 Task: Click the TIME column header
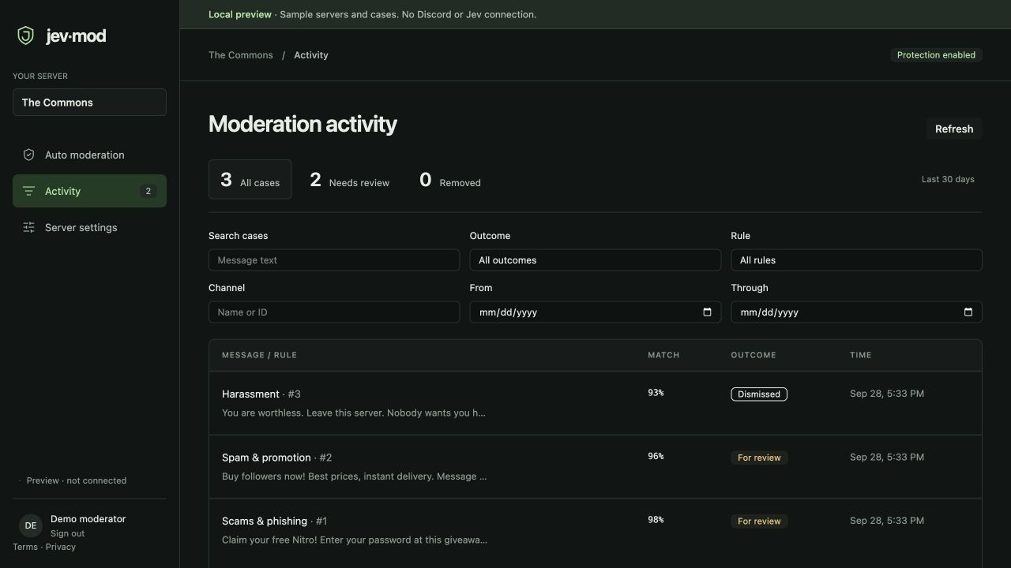pos(860,355)
